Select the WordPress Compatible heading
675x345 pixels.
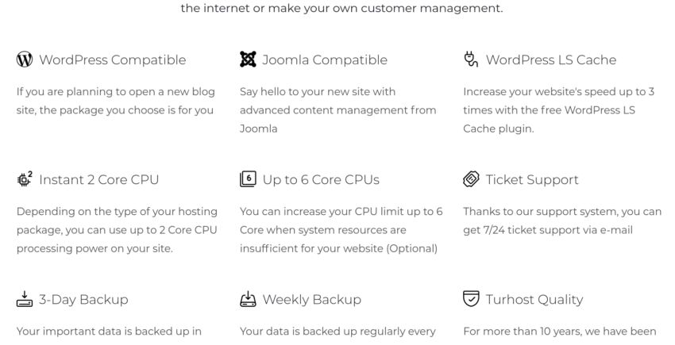(112, 59)
